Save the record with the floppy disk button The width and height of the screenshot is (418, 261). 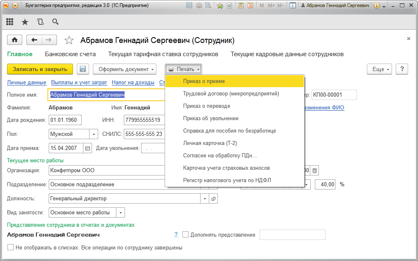tap(83, 69)
